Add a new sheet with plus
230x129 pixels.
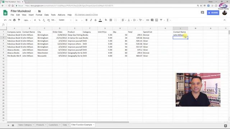point(8,125)
